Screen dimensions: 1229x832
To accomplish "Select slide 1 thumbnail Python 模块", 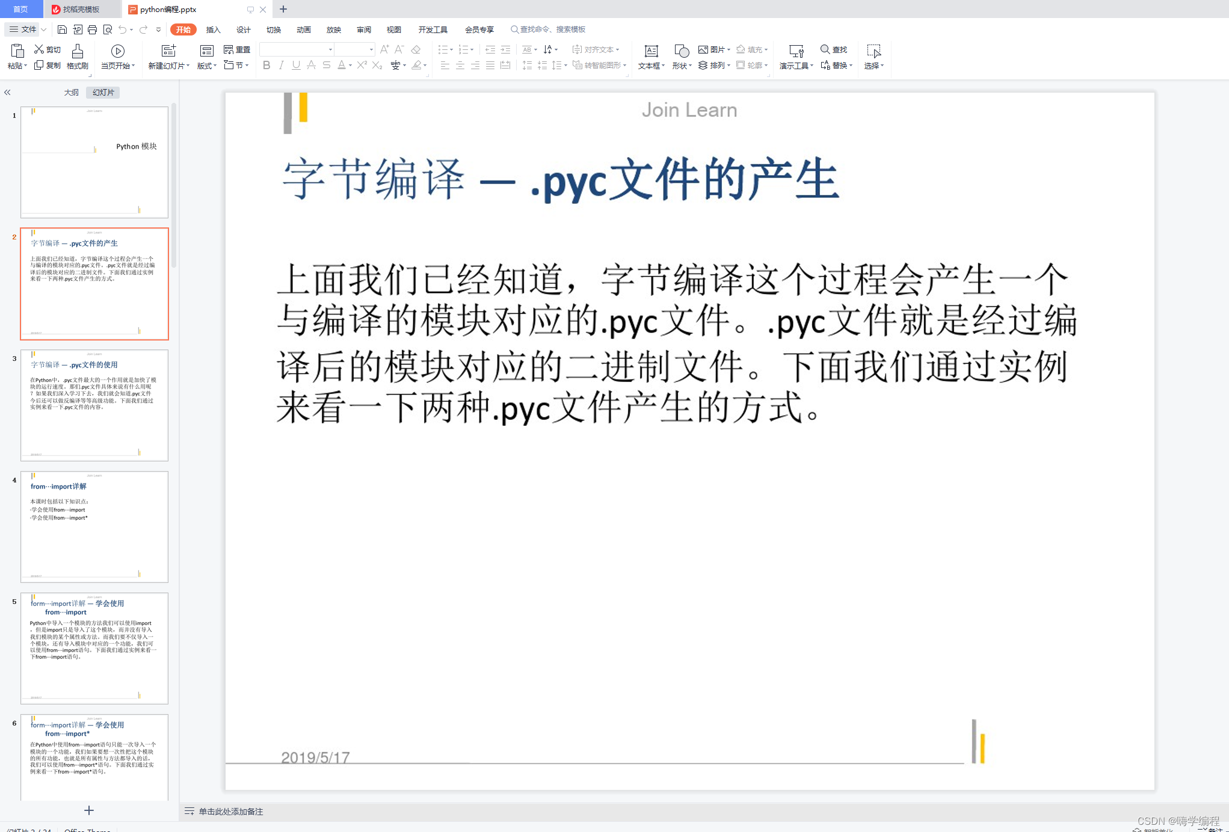I will point(94,162).
